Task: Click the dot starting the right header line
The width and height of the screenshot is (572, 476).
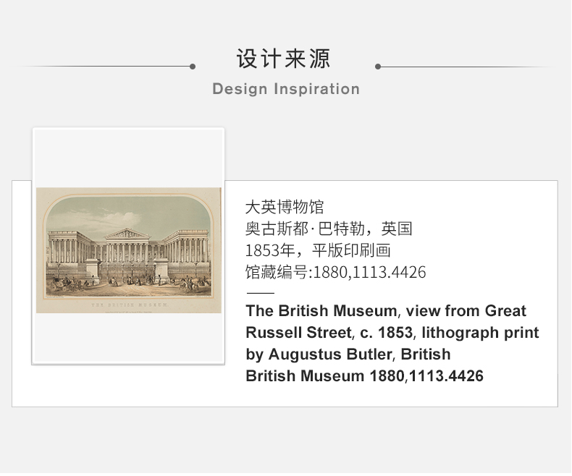Action: pos(379,67)
